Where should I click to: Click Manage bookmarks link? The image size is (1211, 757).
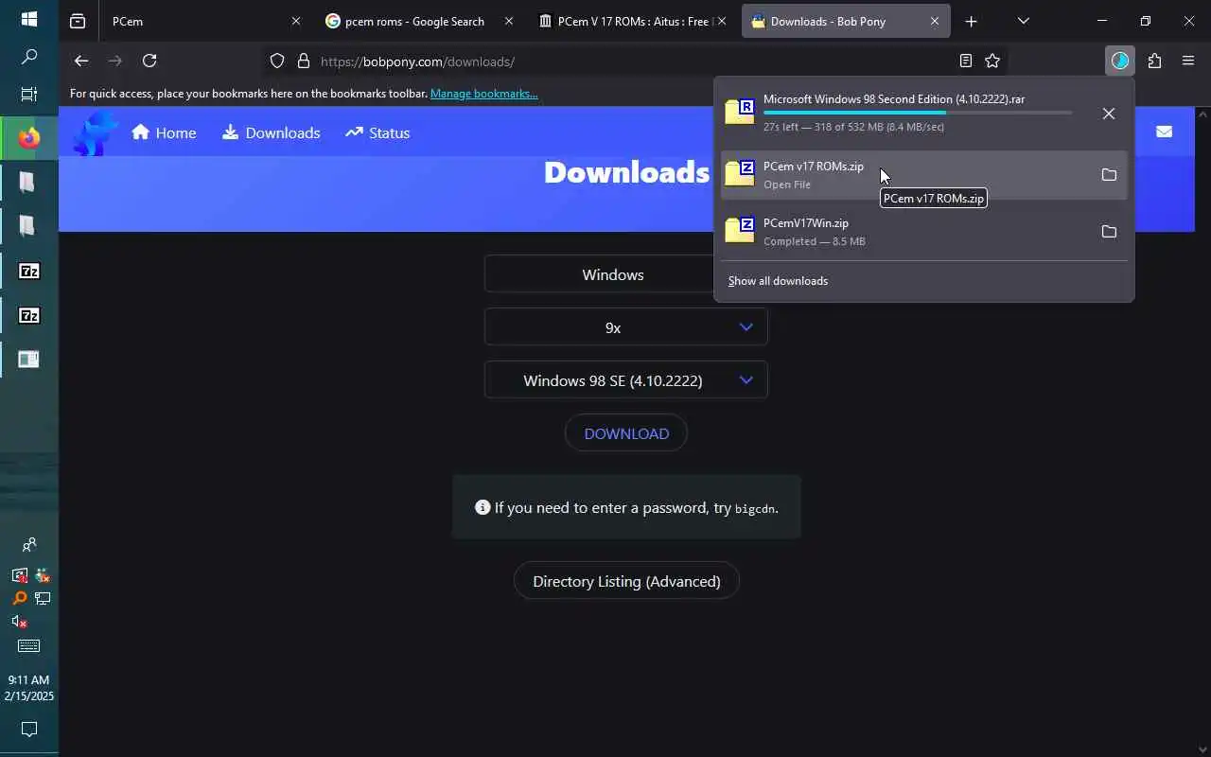pyautogui.click(x=483, y=94)
